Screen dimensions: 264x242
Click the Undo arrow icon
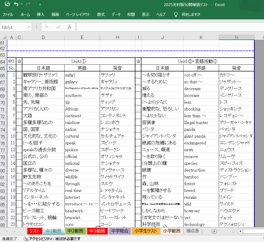click(16, 4)
